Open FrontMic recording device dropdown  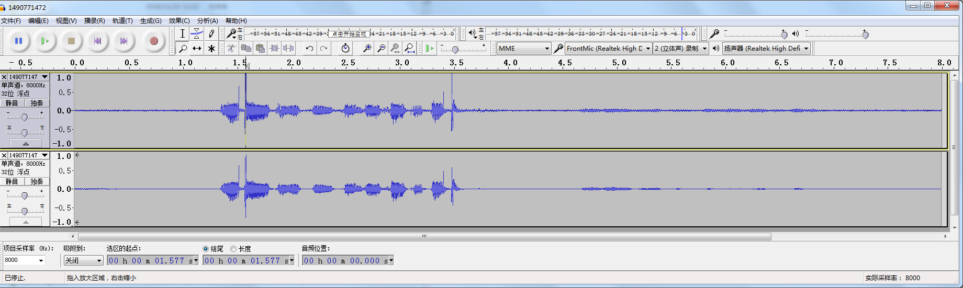click(x=608, y=49)
